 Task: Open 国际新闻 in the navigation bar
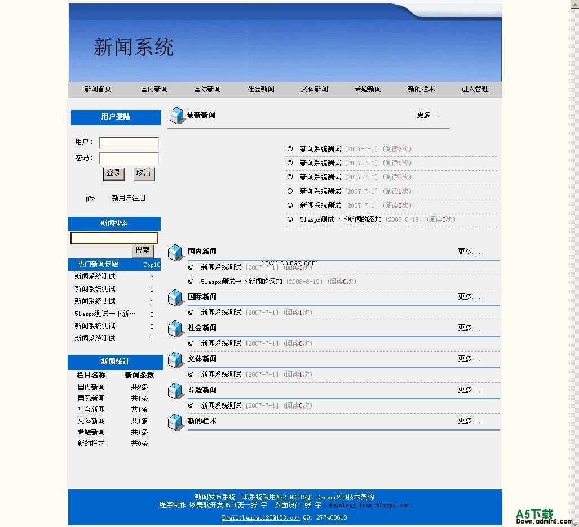[207, 89]
